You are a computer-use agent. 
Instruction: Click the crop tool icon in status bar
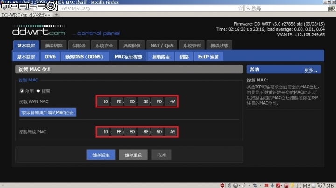pos(255,185)
